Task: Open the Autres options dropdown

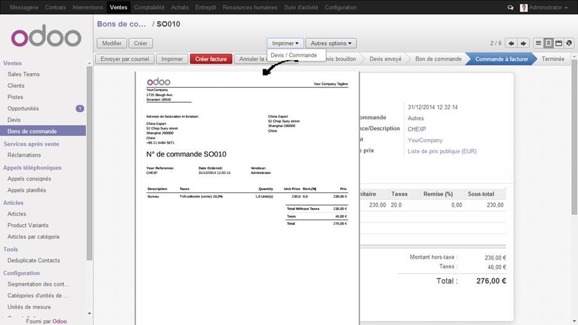Action: [330, 43]
